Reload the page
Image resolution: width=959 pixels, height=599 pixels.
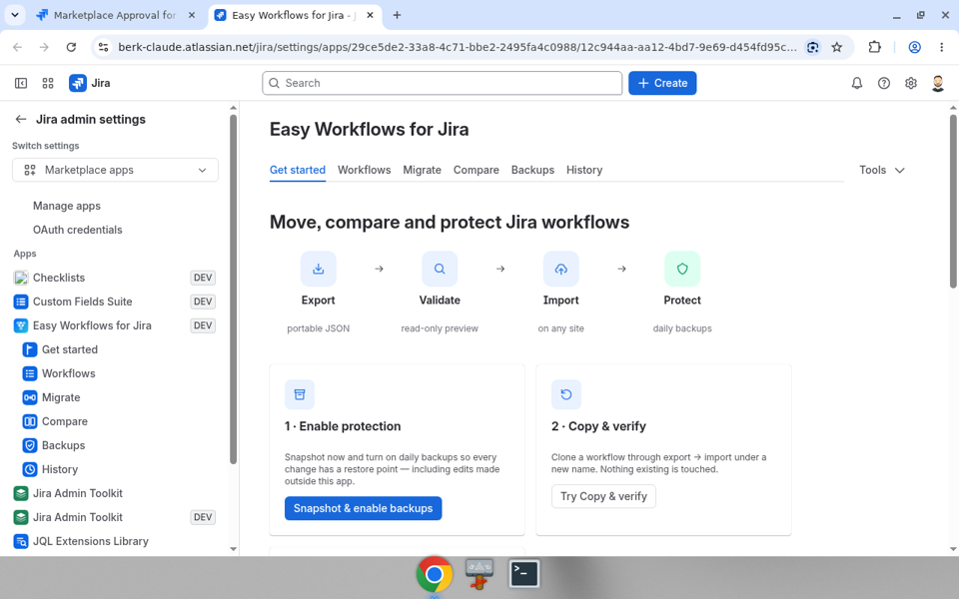71,47
